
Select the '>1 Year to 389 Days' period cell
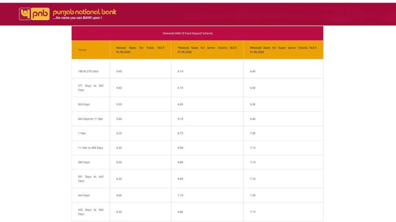91,148
